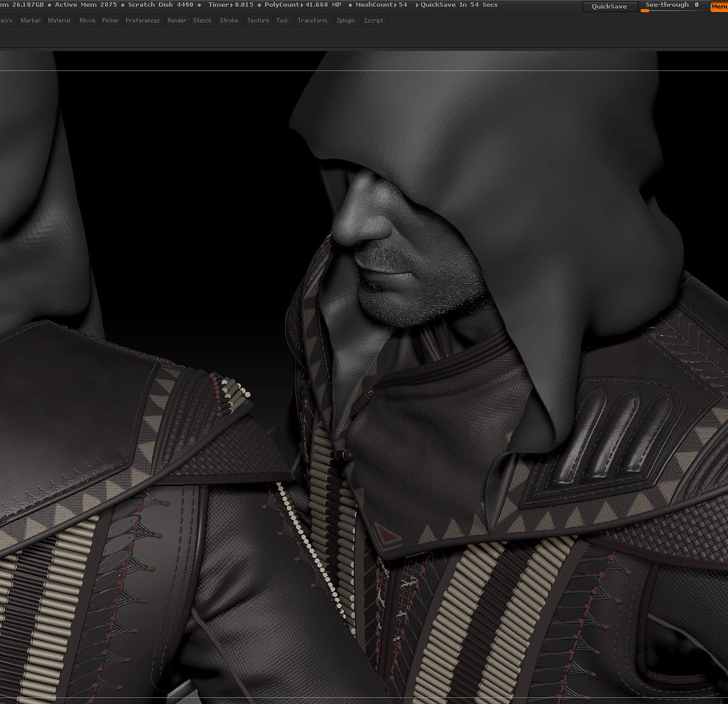Open the Picker menu
728x704 pixels.
110,21
